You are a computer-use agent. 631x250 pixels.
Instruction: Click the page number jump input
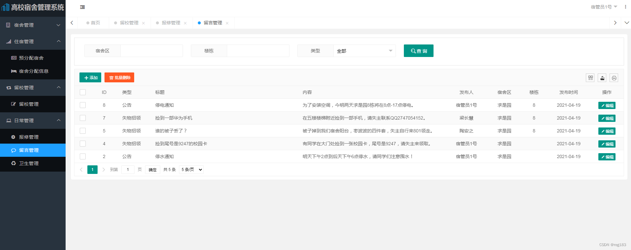pyautogui.click(x=128, y=170)
